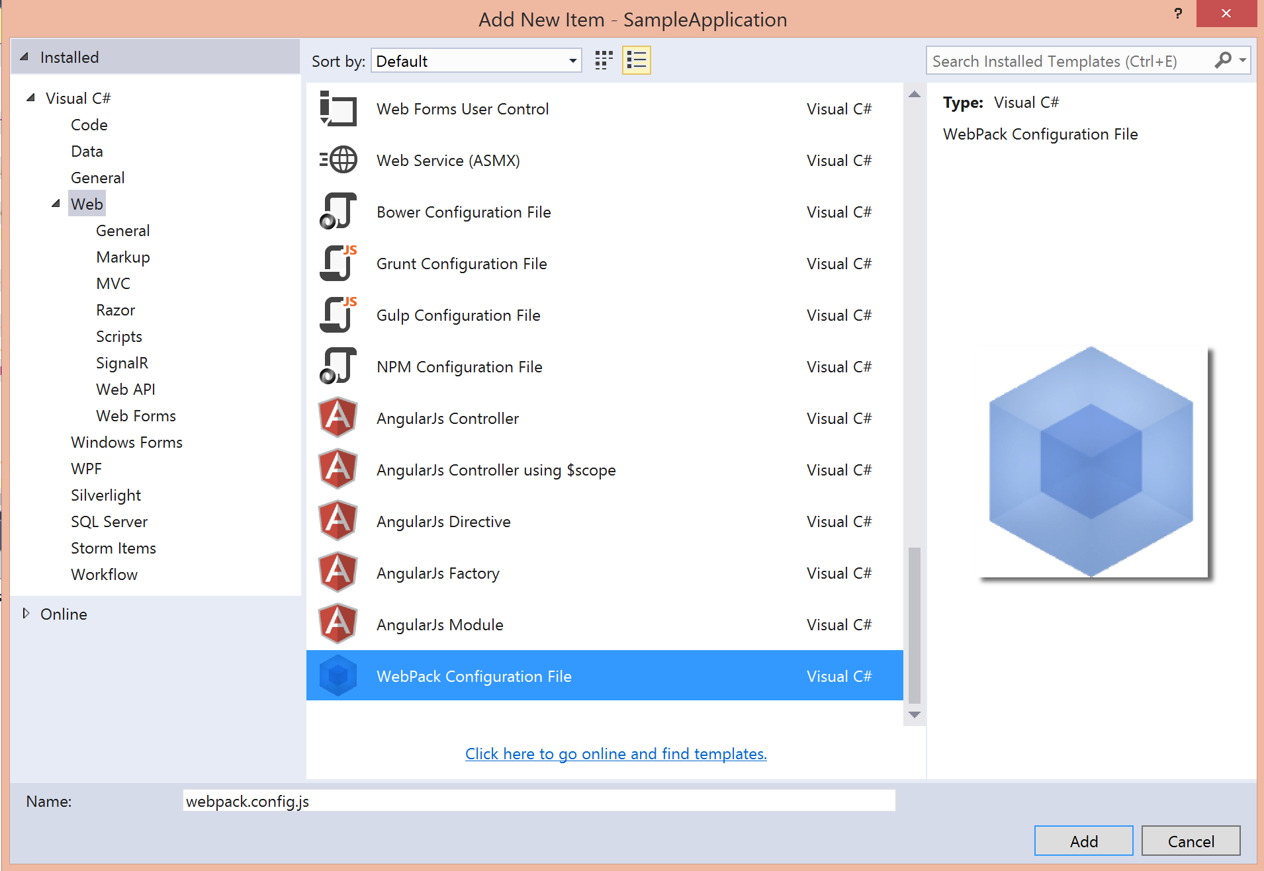The image size is (1264, 871).
Task: Select the WPF category
Action: pos(87,468)
